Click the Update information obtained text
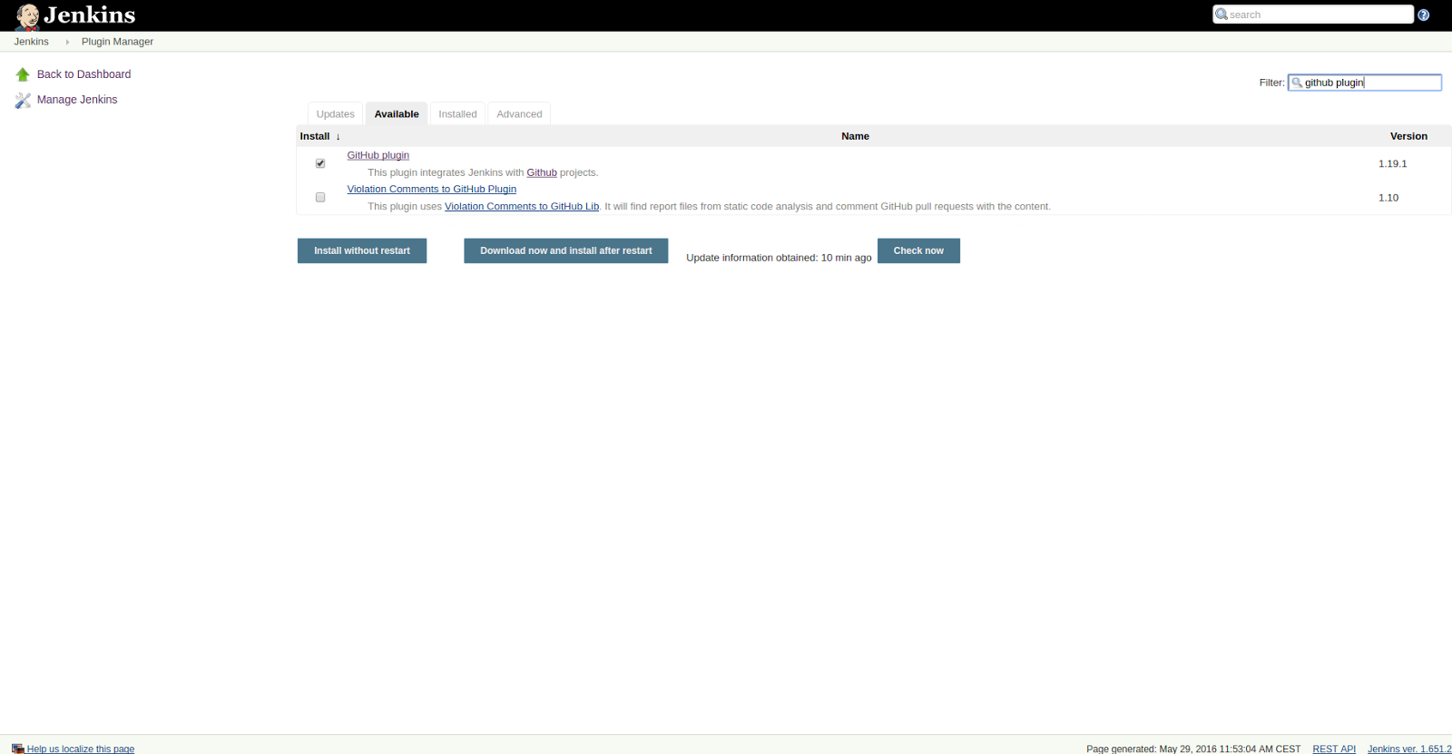The width and height of the screenshot is (1452, 754). [779, 258]
